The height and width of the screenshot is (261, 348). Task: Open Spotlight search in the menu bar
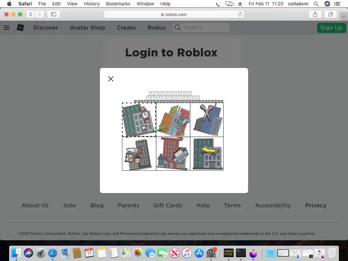point(316,4)
